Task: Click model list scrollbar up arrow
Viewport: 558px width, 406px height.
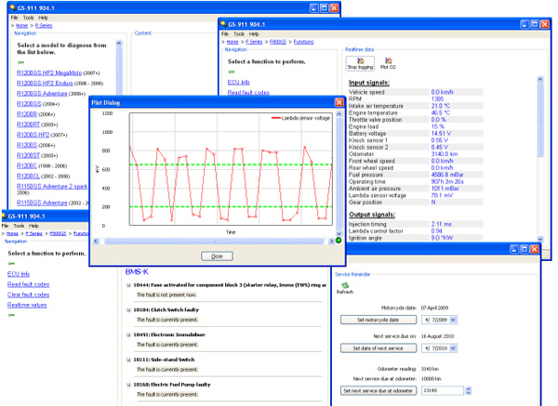Action: [119, 44]
